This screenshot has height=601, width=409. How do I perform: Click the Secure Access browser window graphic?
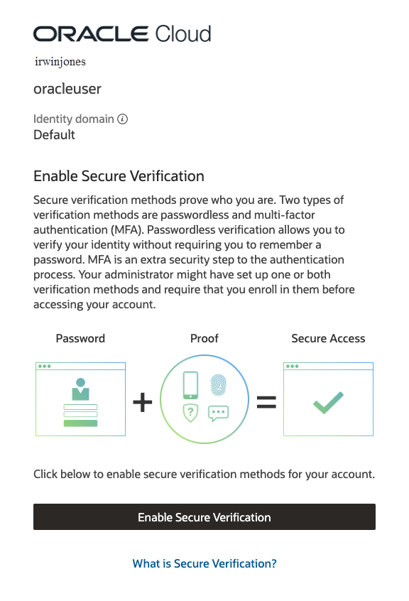328,399
